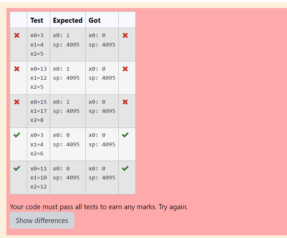
Task: Select the Expected column header
Action: [68, 20]
